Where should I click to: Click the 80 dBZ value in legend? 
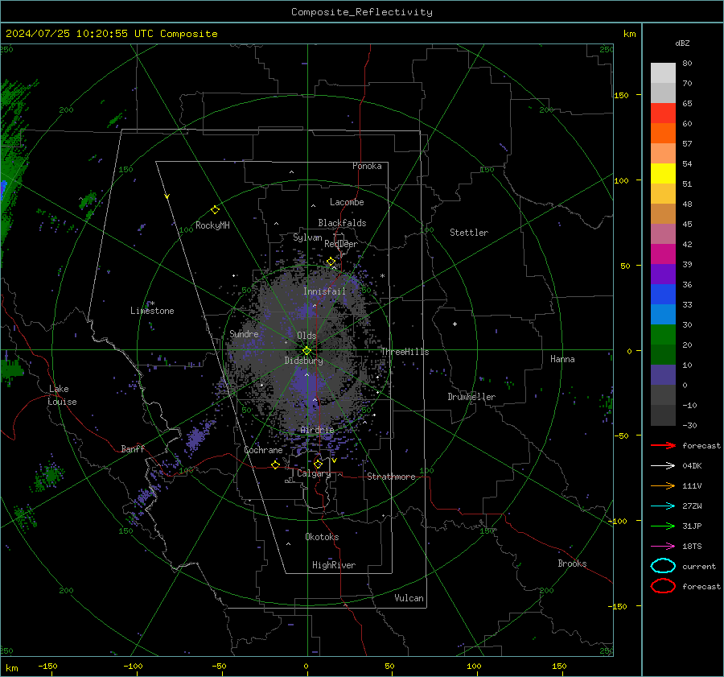click(687, 64)
